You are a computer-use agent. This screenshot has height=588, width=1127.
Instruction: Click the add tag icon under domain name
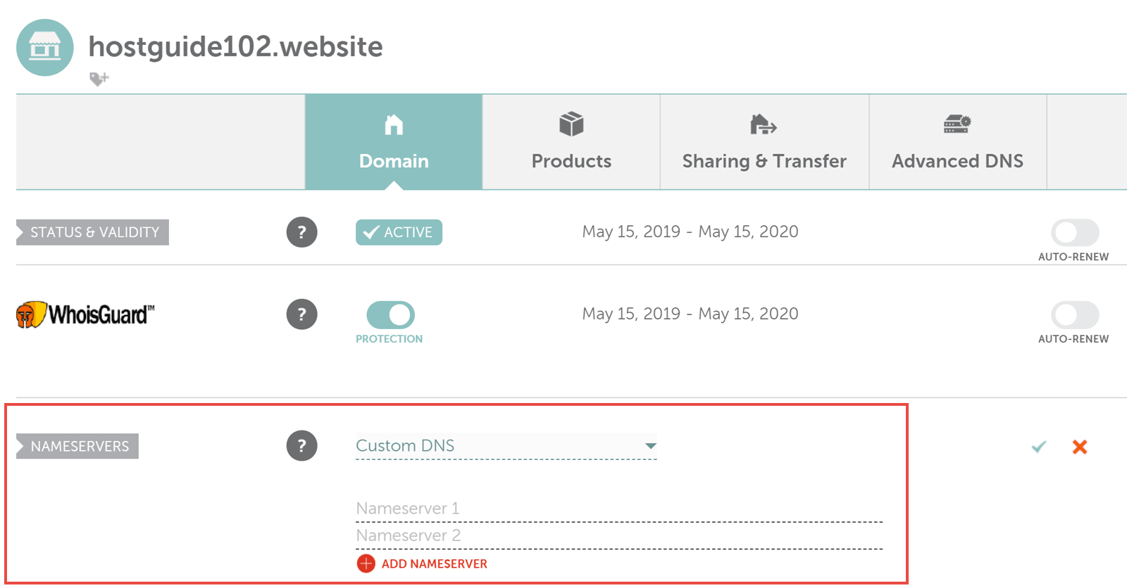coord(99,78)
